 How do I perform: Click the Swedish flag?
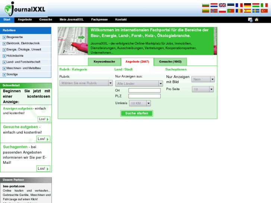pyautogui.click(x=256, y=11)
